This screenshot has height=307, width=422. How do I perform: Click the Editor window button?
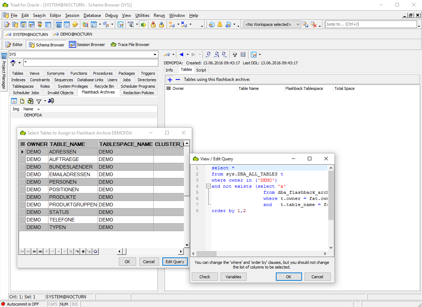14,45
